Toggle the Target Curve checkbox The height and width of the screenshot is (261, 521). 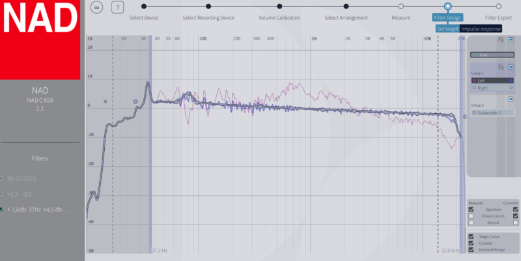click(x=471, y=237)
